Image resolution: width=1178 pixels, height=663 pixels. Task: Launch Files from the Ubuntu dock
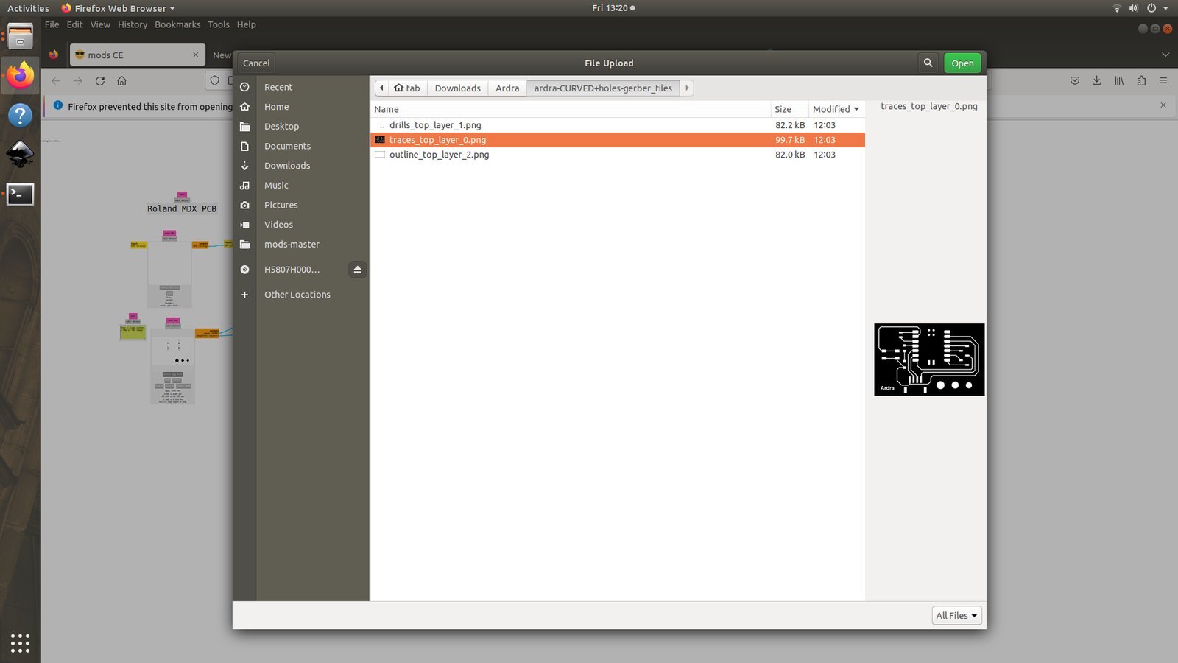coord(20,36)
